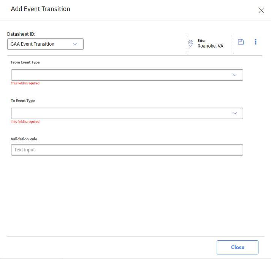Image resolution: width=271 pixels, height=259 pixels.
Task: Click the site location pin icon
Action: click(190, 43)
